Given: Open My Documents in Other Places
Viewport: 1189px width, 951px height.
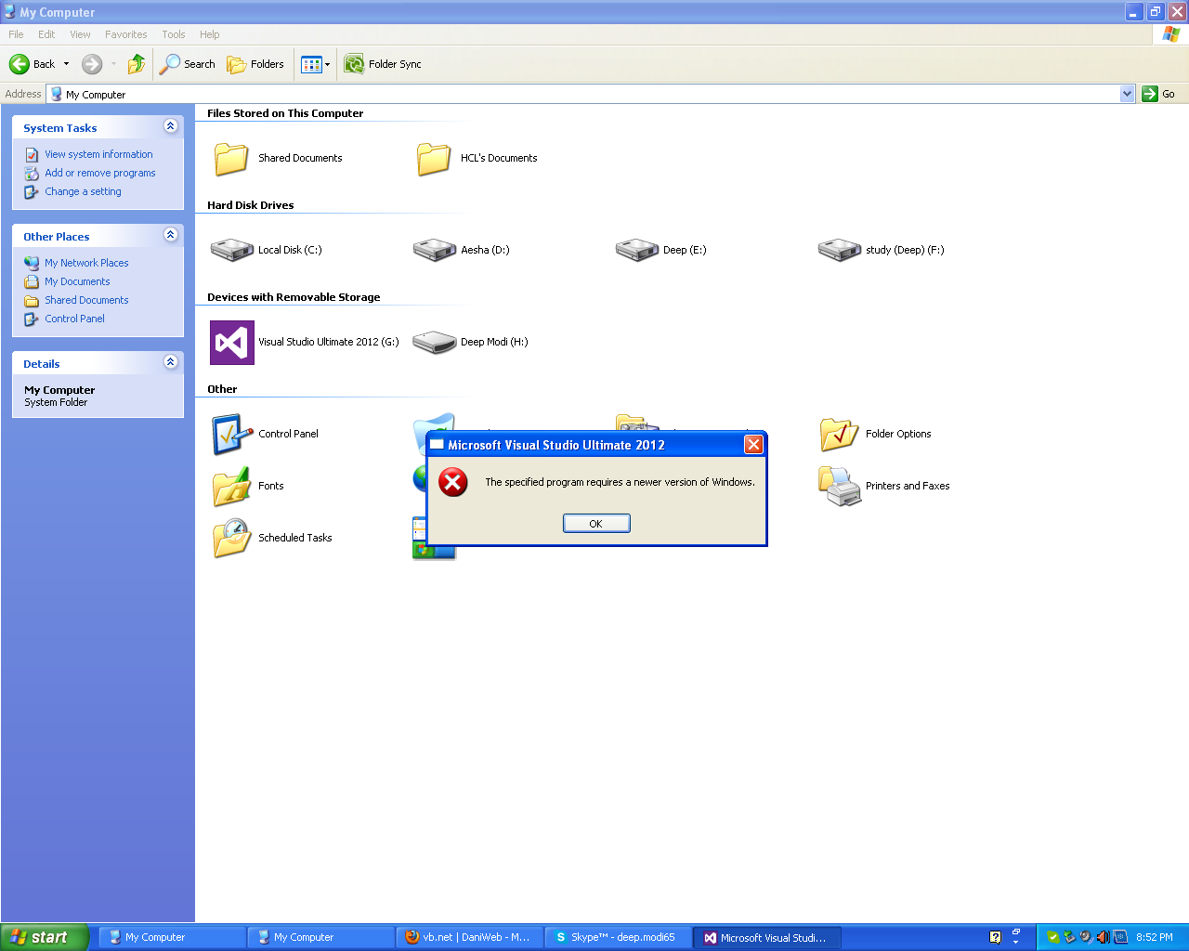Looking at the screenshot, I should click(77, 281).
